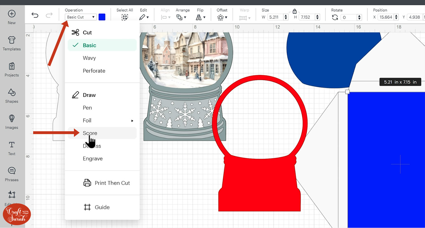The height and width of the screenshot is (228, 425).
Task: Open the Arrange dropdown menu
Action: tap(181, 17)
